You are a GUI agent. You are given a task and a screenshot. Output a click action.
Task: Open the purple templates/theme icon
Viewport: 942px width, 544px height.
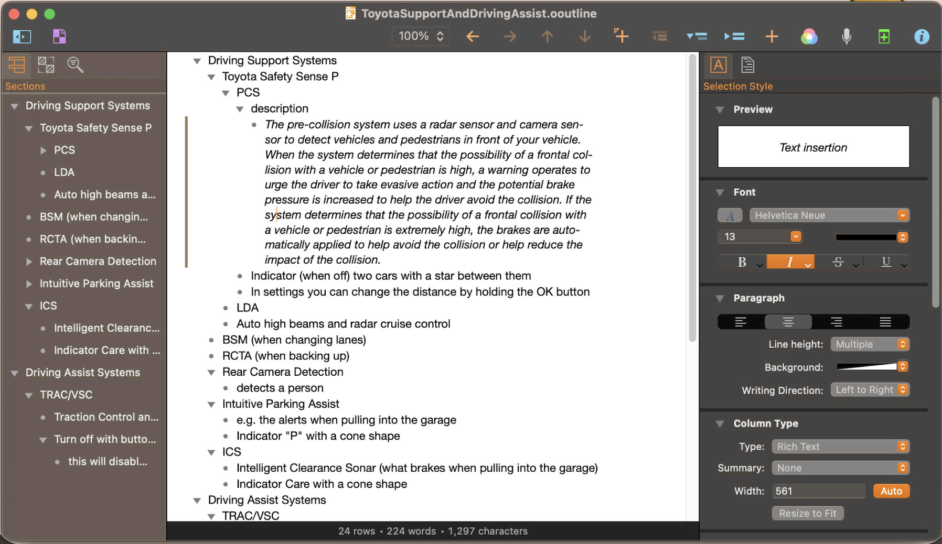pyautogui.click(x=59, y=36)
